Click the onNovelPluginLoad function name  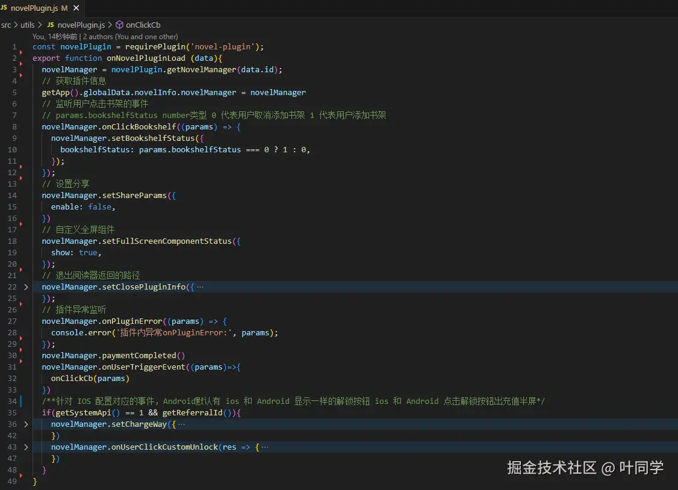[146, 58]
